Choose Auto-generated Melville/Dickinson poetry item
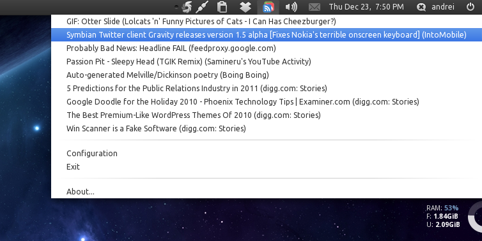Screen dimensions: 482x241 [x=266, y=75]
